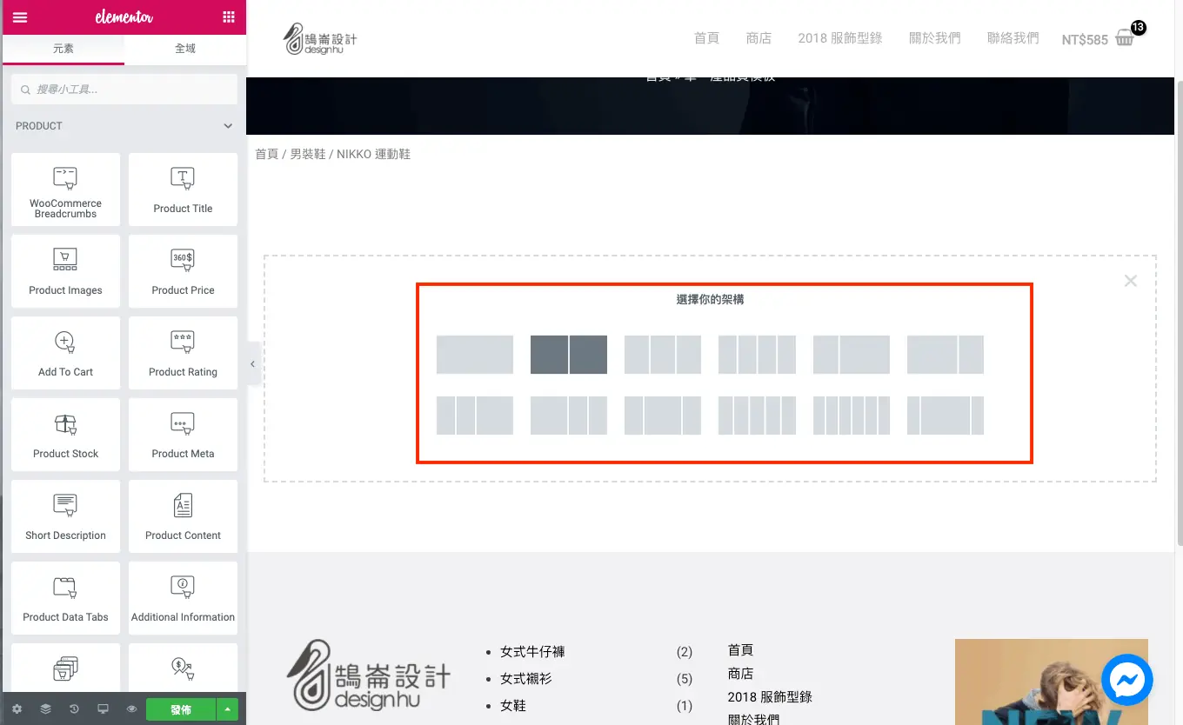Select the Product Stock widget
The height and width of the screenshot is (725, 1183).
(x=65, y=435)
